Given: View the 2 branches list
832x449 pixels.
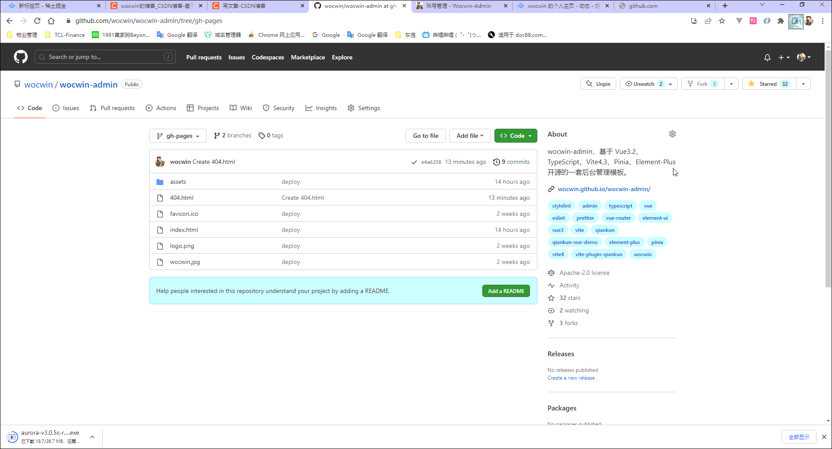Looking at the screenshot, I should [x=233, y=136].
